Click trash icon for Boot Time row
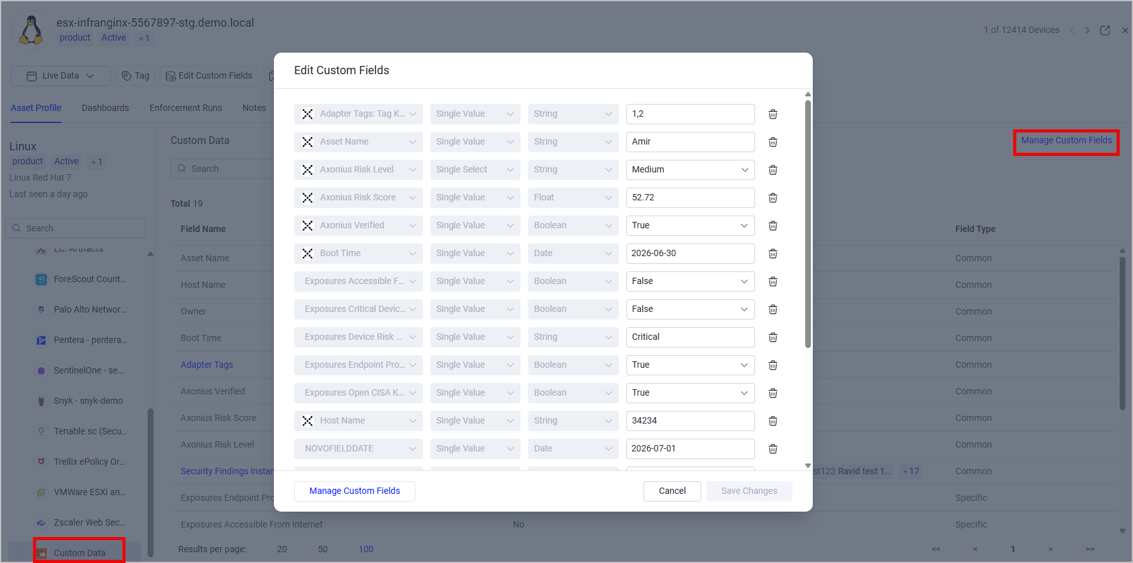 [x=773, y=254]
